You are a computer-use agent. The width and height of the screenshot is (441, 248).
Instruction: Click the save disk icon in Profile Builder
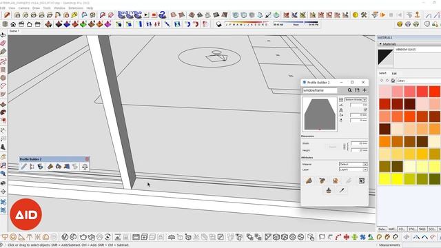[x=357, y=90]
